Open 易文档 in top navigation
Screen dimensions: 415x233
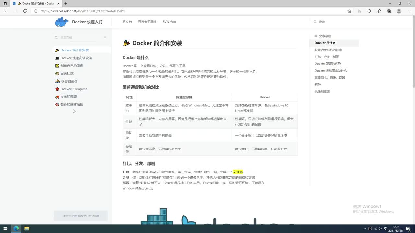pos(127,22)
